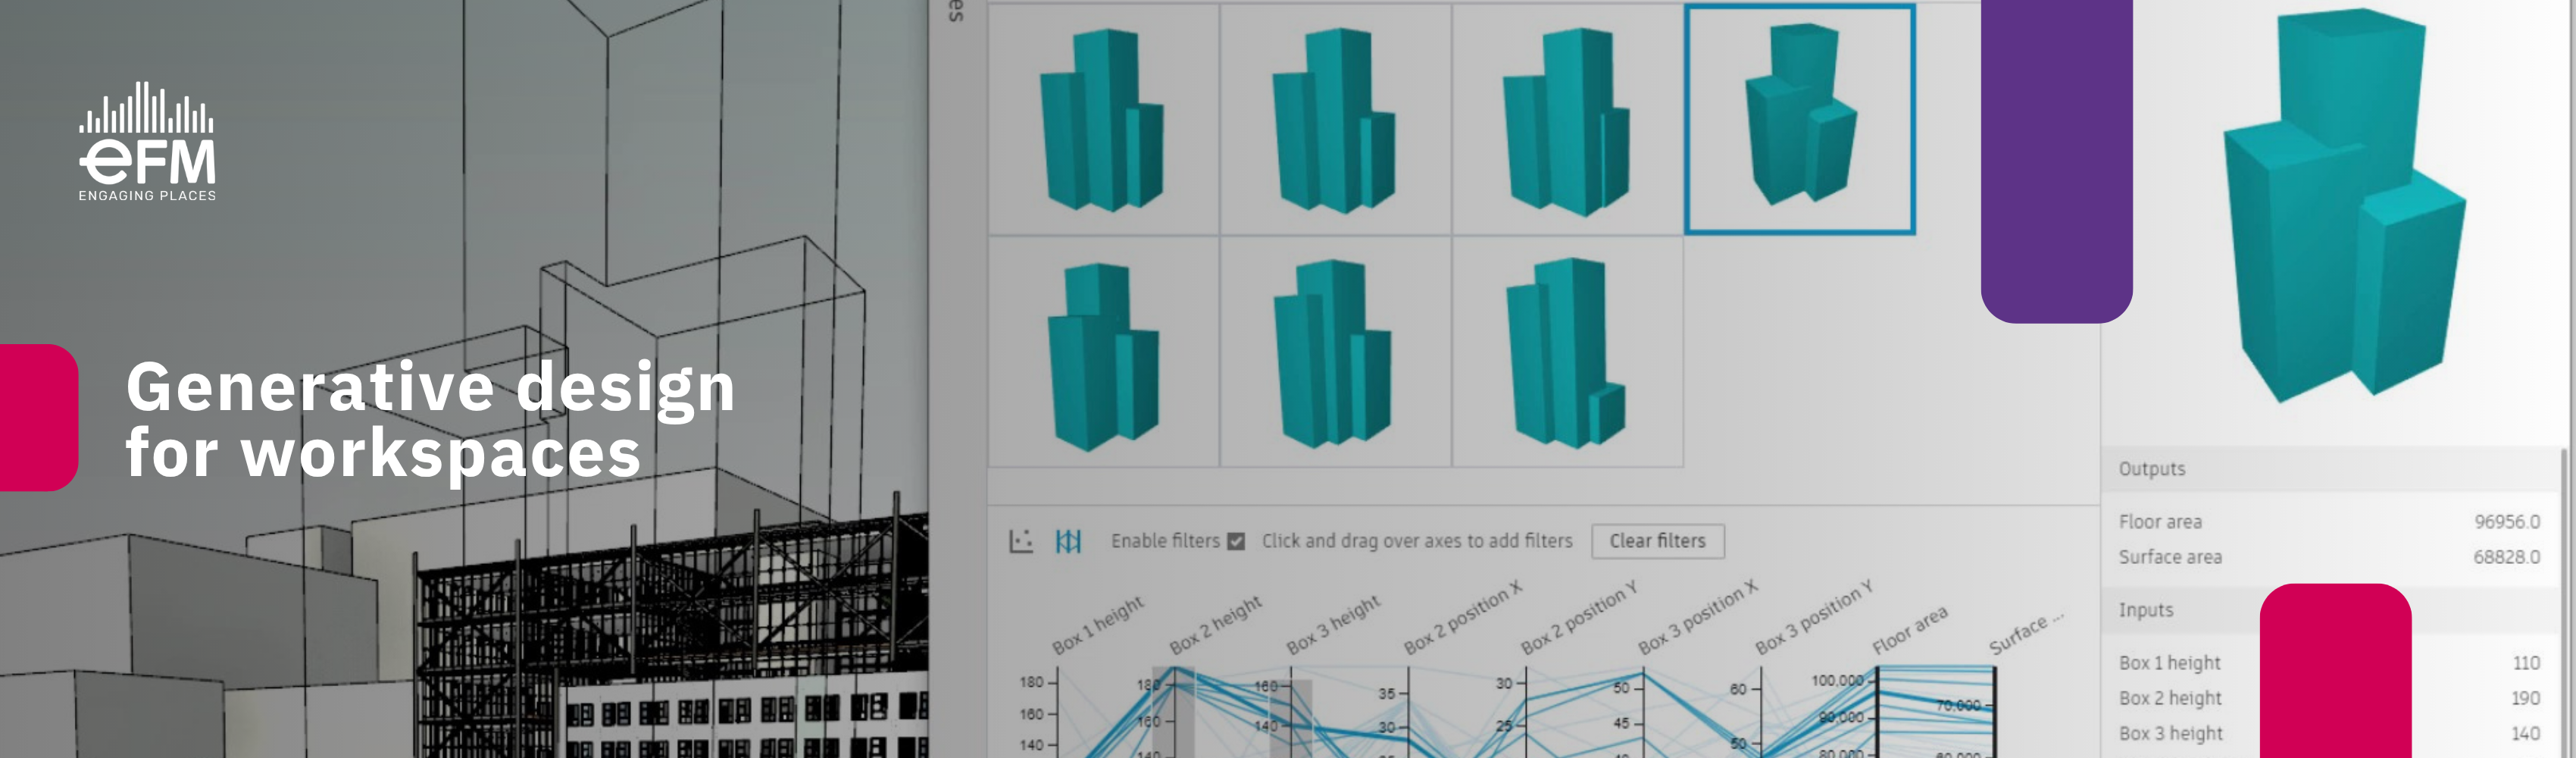This screenshot has width=2576, height=758.
Task: Collapse the Outputs section header
Action: 2152,469
